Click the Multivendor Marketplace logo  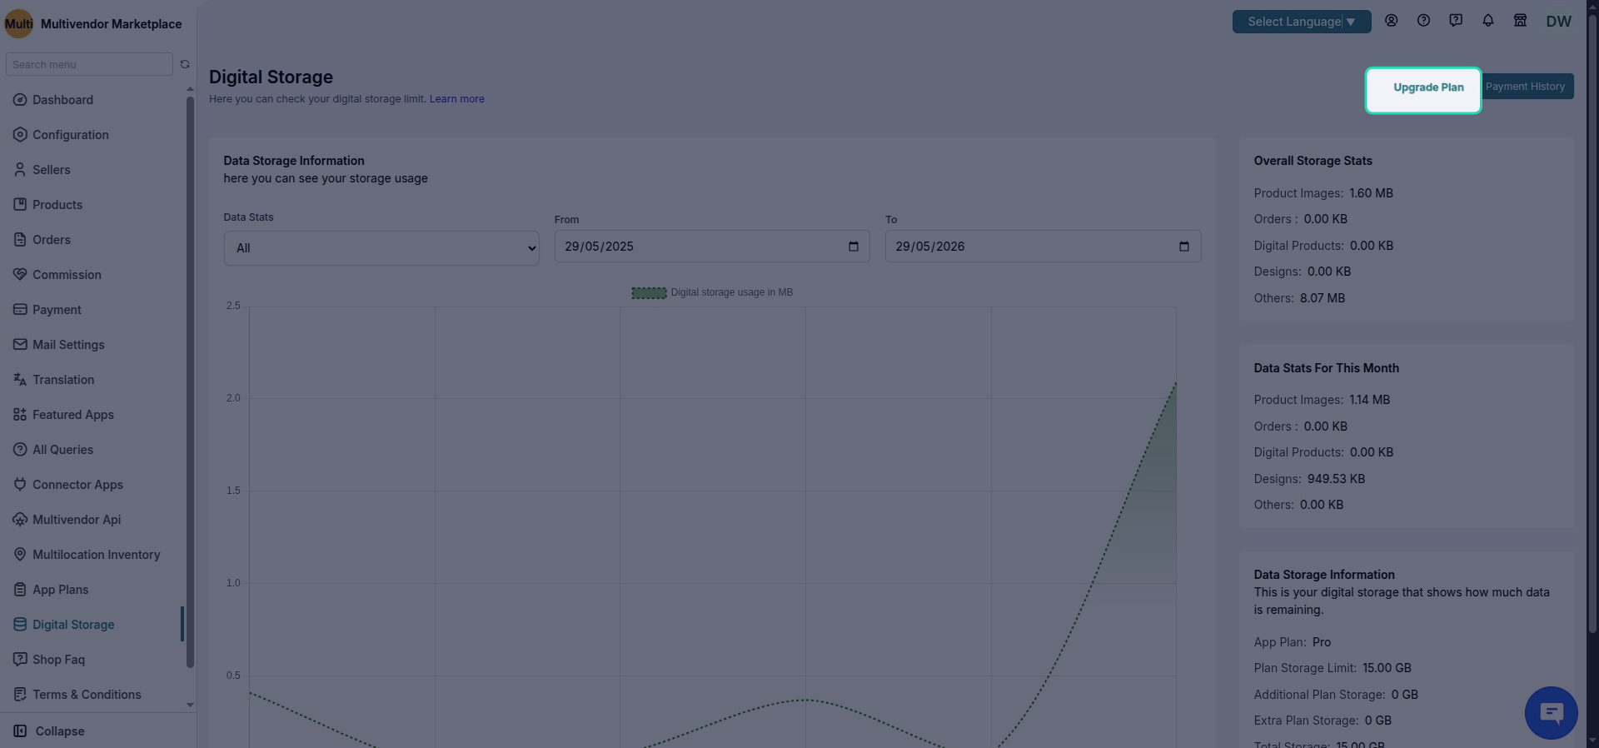click(x=19, y=23)
